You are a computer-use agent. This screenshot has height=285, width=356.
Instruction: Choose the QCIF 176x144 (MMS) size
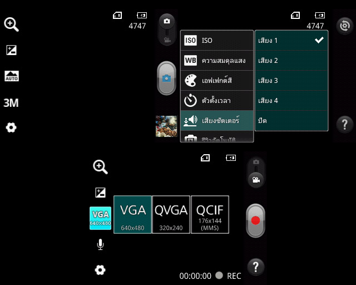[210, 214]
